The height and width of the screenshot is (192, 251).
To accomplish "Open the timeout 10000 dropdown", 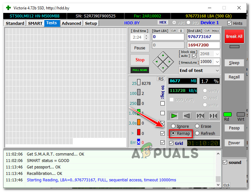I will pyautogui.click(x=217, y=62).
